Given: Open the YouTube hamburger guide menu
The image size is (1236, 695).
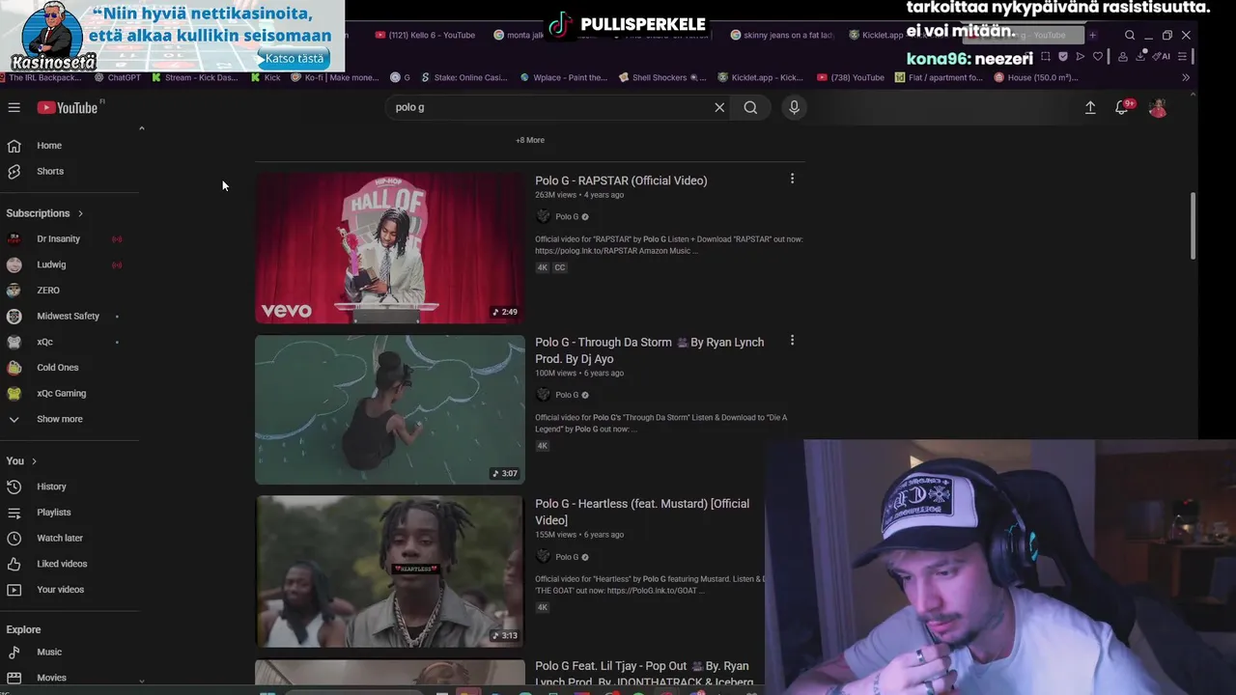Looking at the screenshot, I should coord(14,108).
